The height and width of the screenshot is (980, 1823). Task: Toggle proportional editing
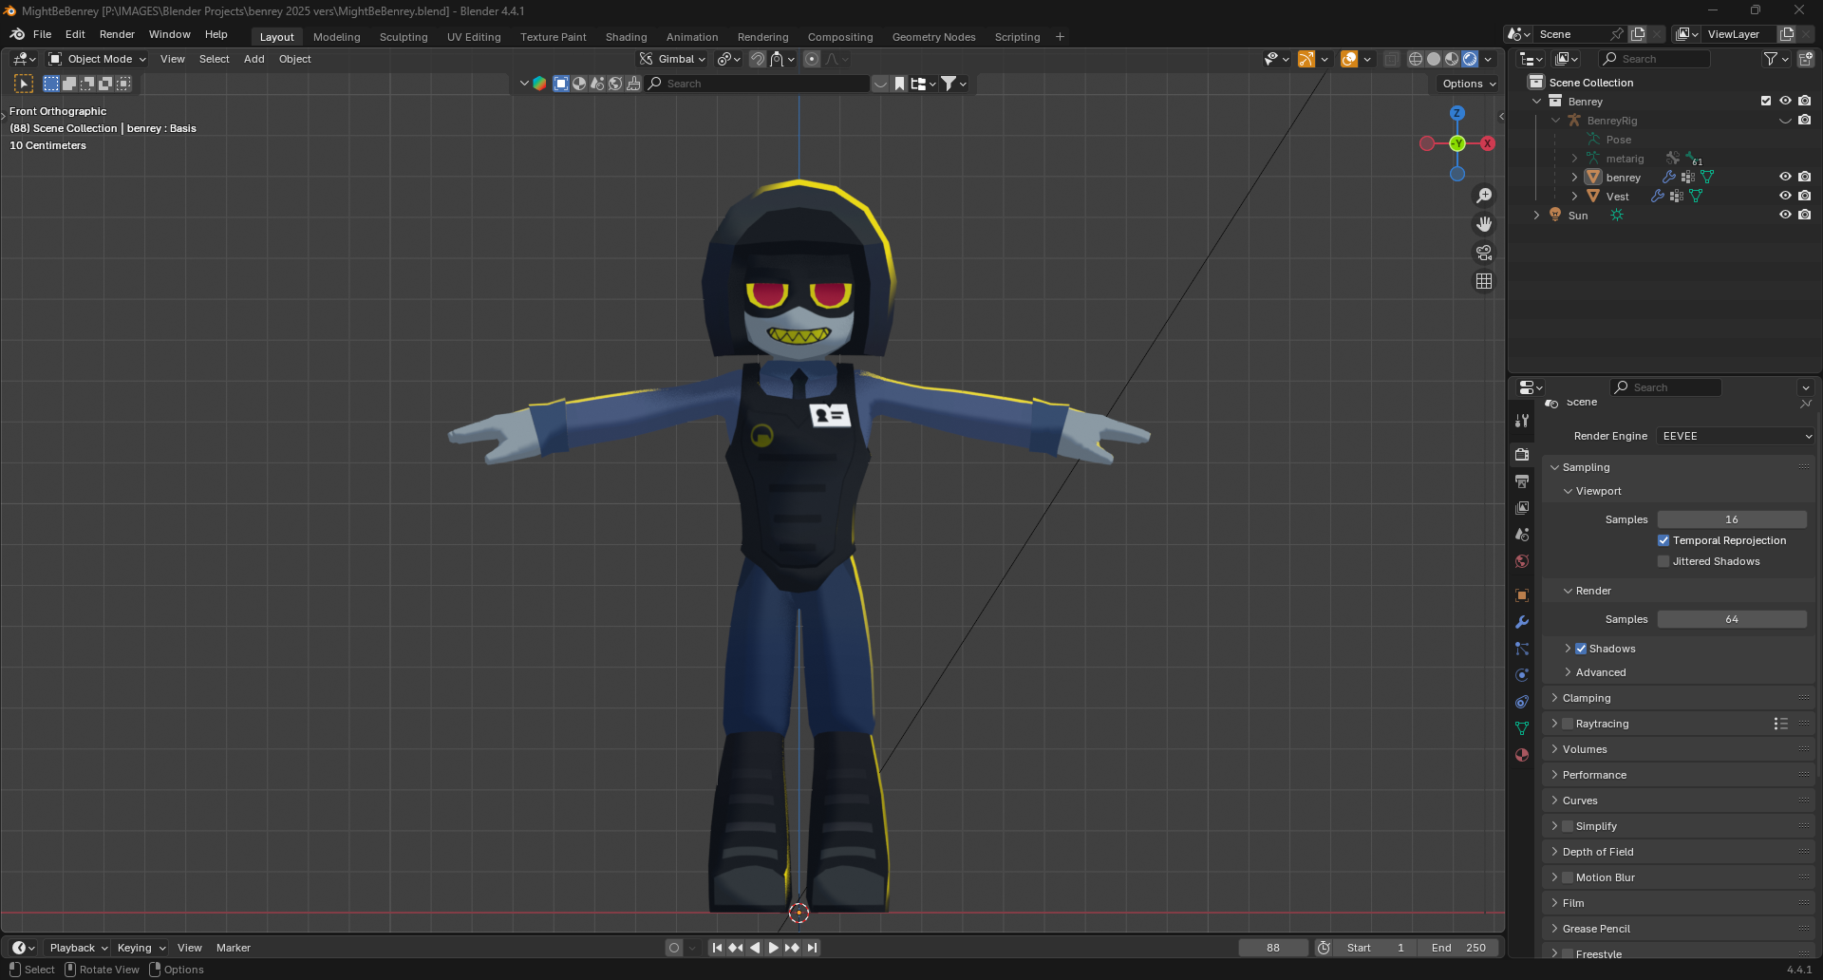point(812,59)
